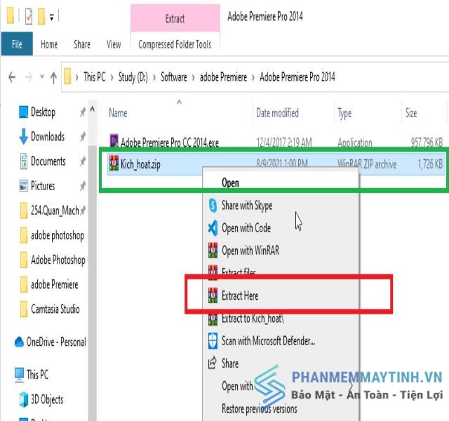Open the View ribbon tab
The height and width of the screenshot is (421, 449).
[114, 44]
